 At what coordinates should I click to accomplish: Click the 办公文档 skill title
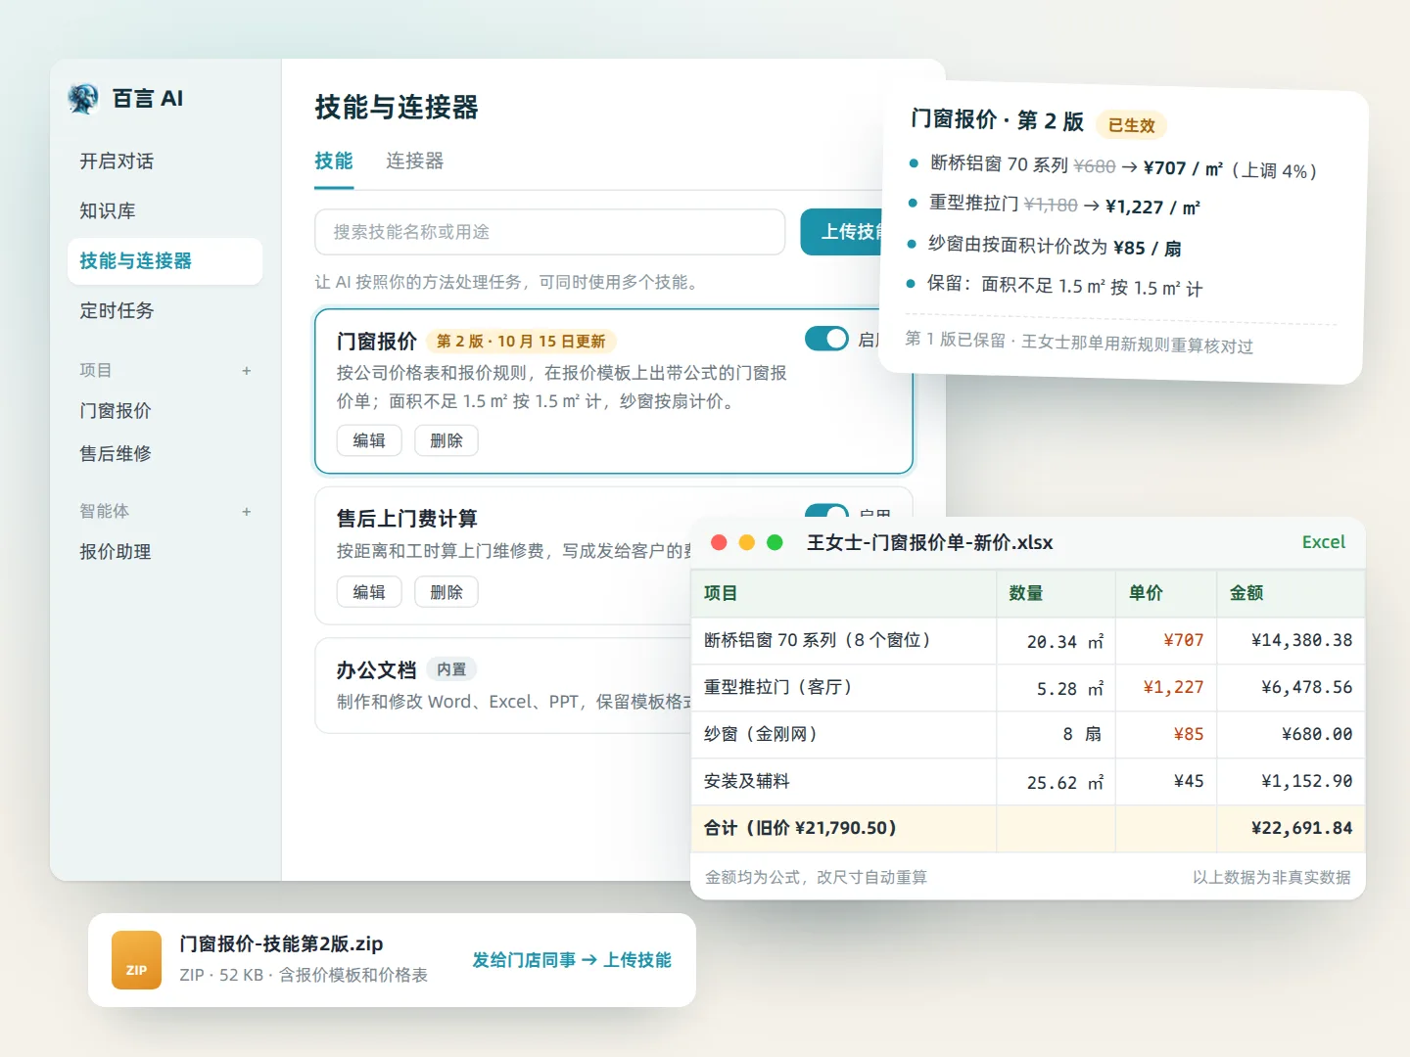pyautogui.click(x=376, y=670)
